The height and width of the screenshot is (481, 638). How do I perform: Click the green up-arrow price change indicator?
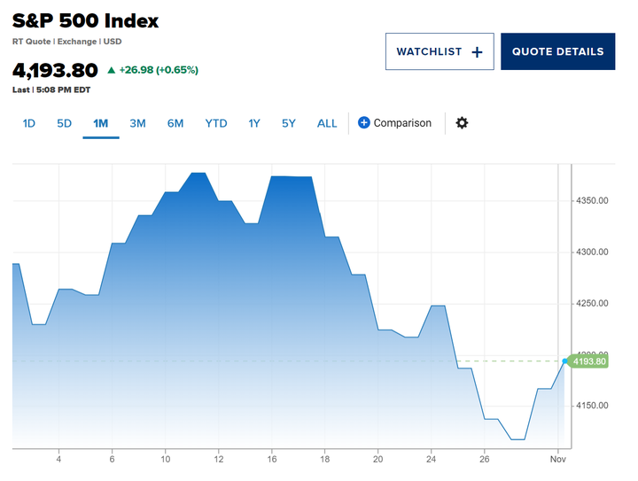tap(111, 70)
